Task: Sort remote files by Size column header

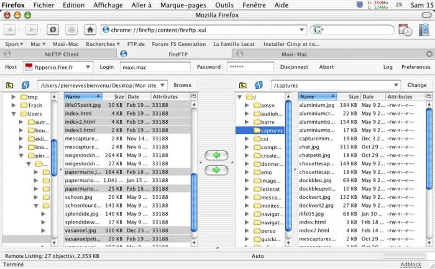Action: 348,96
